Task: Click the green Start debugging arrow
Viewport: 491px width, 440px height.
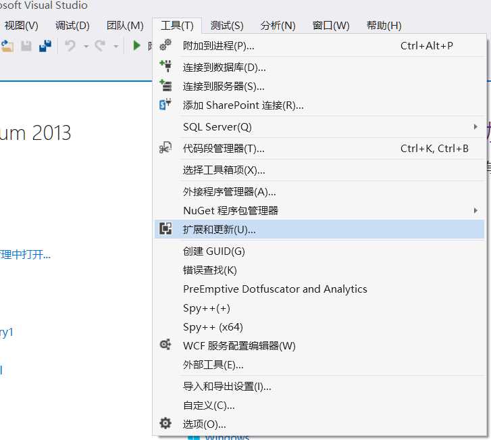Action: (x=136, y=46)
